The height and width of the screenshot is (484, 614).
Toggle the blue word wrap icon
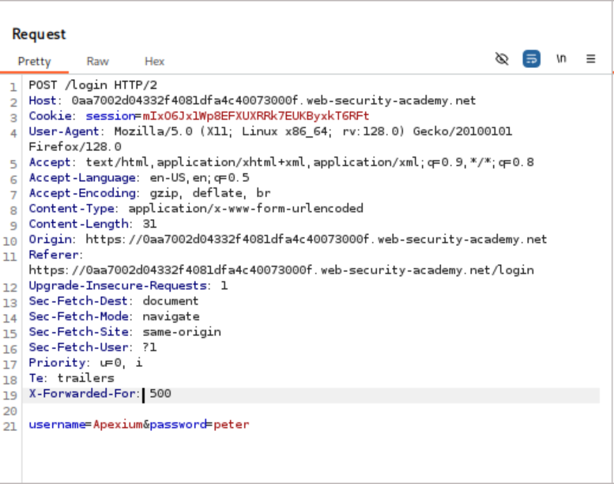532,59
